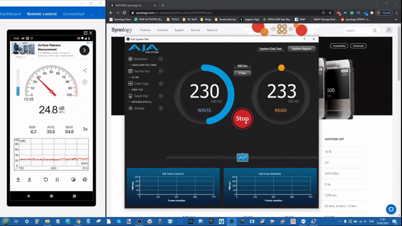This screenshot has height=226, width=402.
Task: Open File Explorer from the taskbar
Action: point(47,221)
